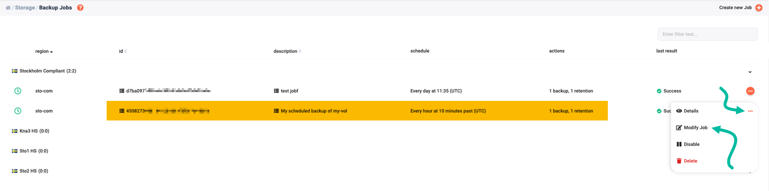Click the pause icon next to Disable
769x191 pixels.
679,144
